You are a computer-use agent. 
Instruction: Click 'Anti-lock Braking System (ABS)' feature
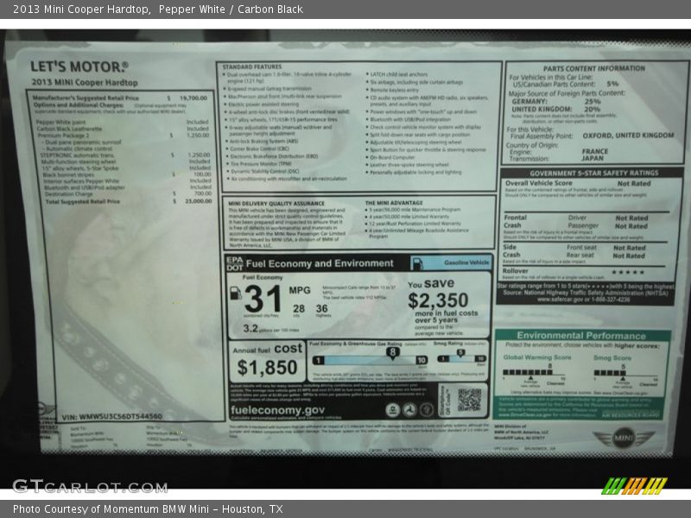[263, 142]
